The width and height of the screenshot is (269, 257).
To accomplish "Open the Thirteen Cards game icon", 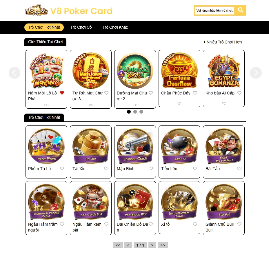I will 135,146.
